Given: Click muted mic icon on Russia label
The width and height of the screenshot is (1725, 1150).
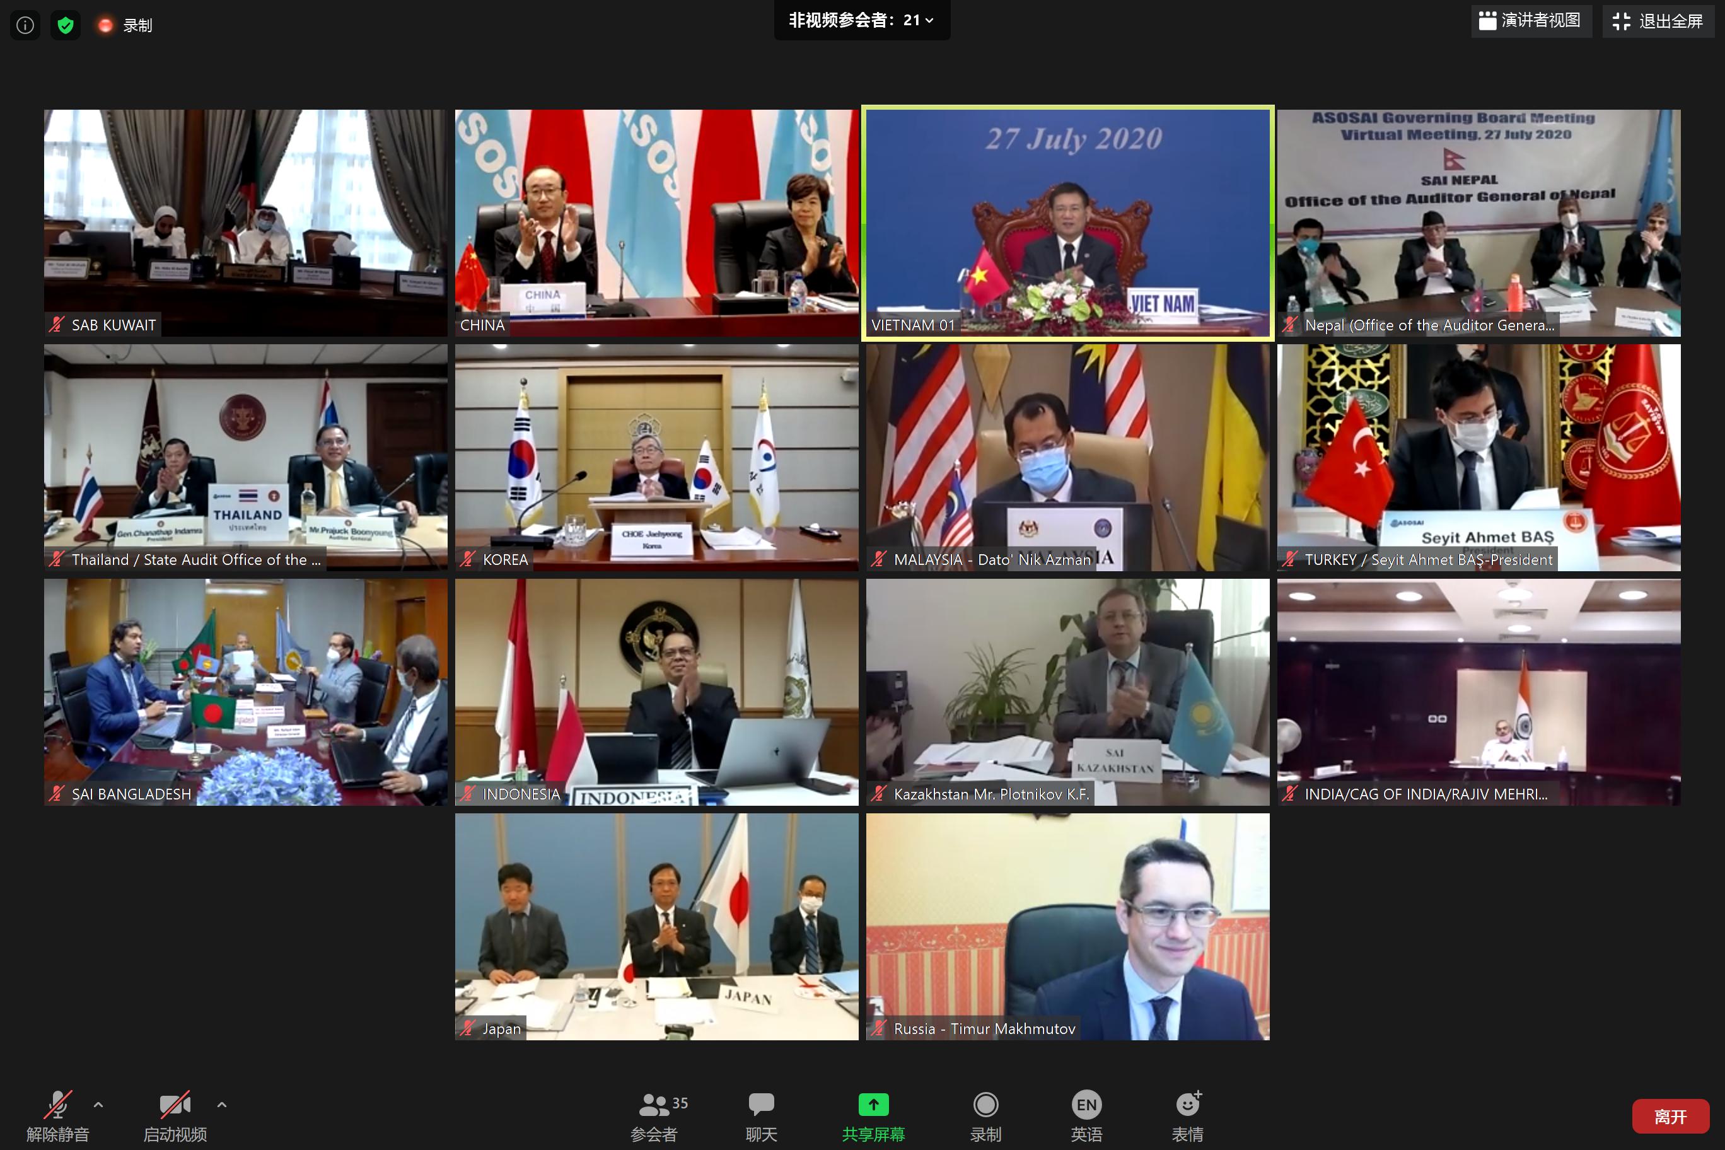Looking at the screenshot, I should coord(879,1028).
